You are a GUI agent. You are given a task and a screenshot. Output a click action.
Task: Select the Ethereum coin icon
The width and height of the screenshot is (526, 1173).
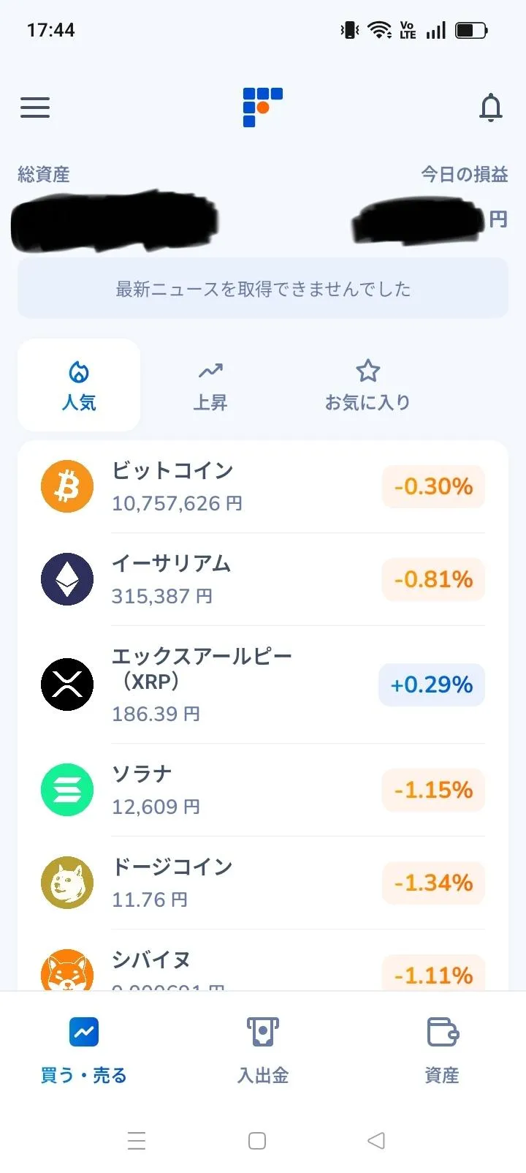67,579
